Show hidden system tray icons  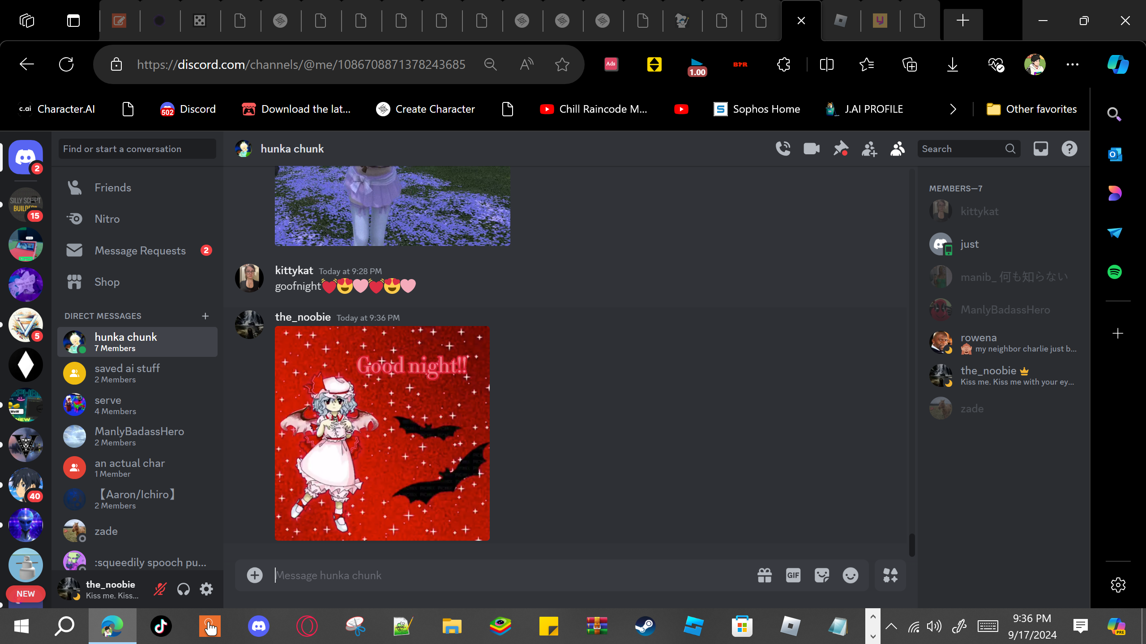(891, 626)
